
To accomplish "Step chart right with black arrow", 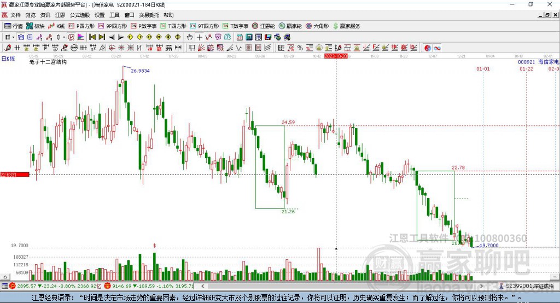I will pyautogui.click(x=121, y=37).
